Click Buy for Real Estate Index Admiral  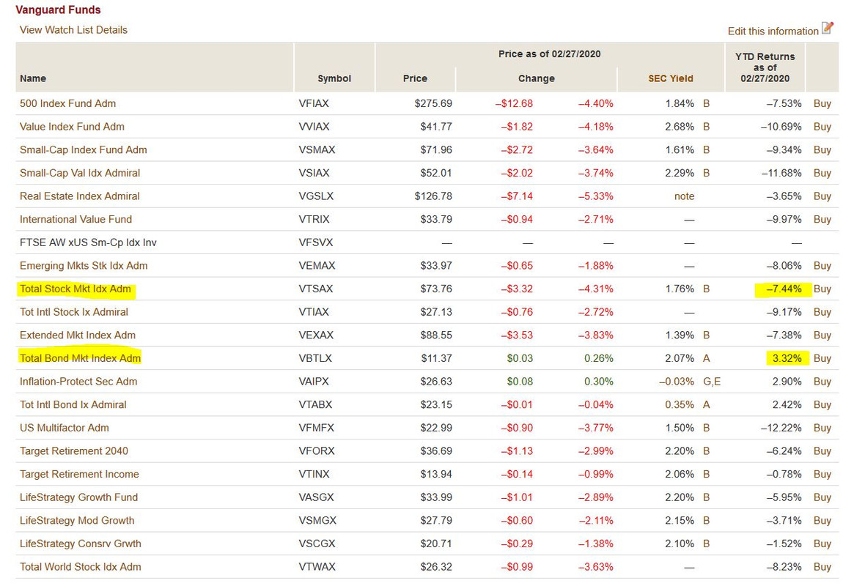click(x=822, y=196)
